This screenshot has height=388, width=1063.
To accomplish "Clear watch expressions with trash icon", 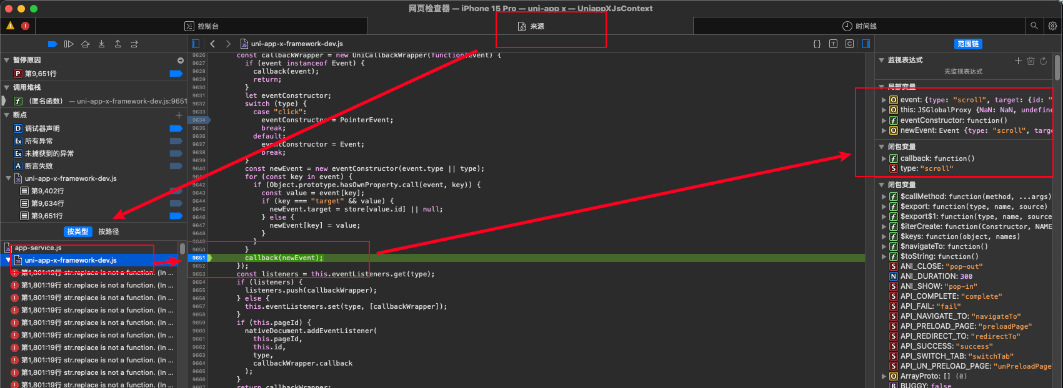I will point(1031,61).
